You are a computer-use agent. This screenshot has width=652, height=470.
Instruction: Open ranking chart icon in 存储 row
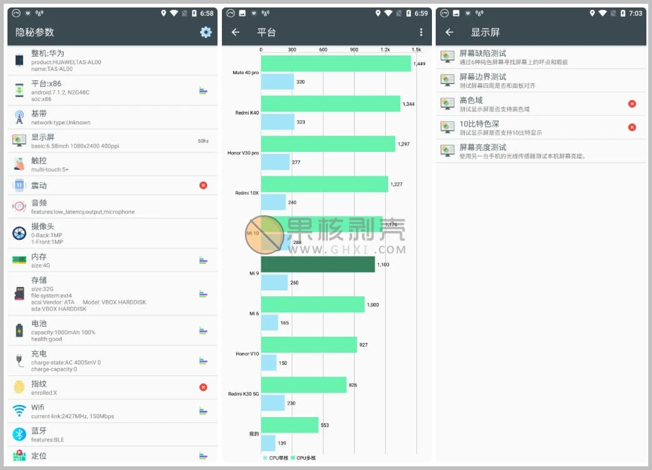(203, 294)
